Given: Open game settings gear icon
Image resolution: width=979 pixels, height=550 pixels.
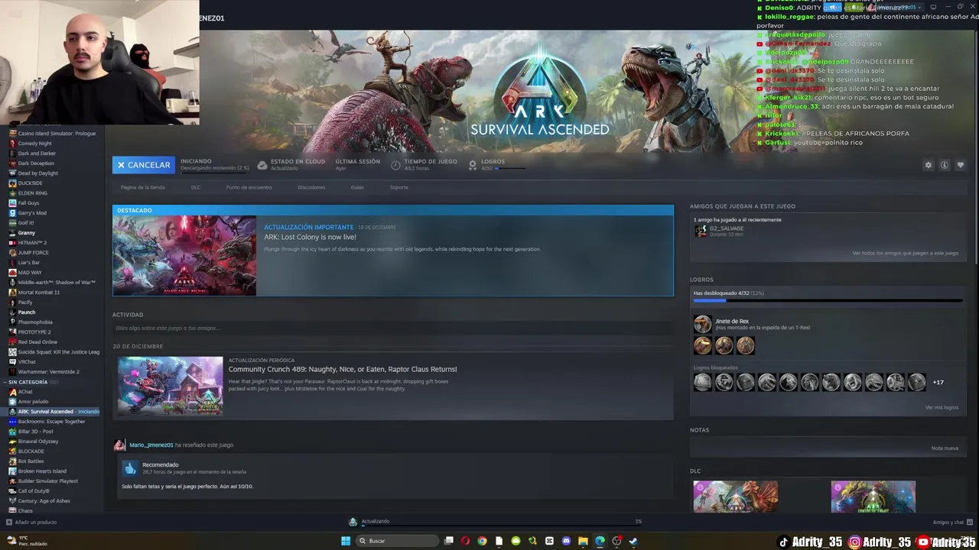Looking at the screenshot, I should tap(929, 165).
